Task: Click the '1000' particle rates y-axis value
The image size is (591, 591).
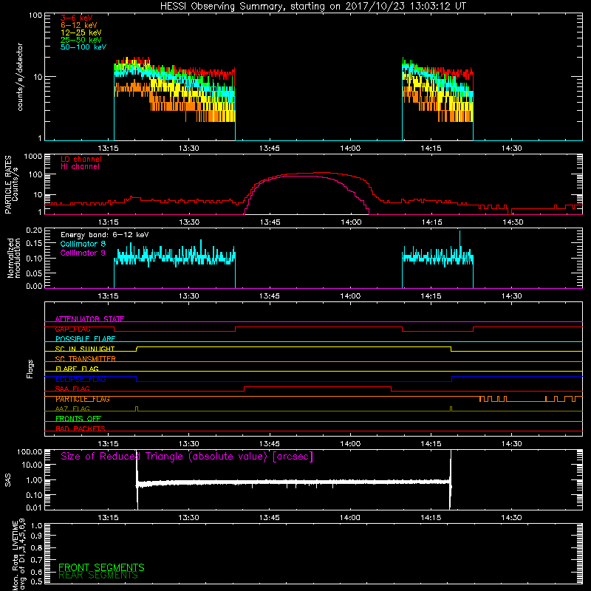Action: tap(33, 157)
